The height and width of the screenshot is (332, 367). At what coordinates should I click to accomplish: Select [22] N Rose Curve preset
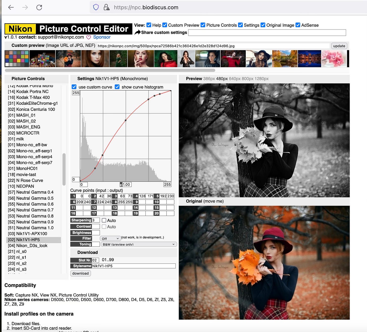[x=25, y=180]
